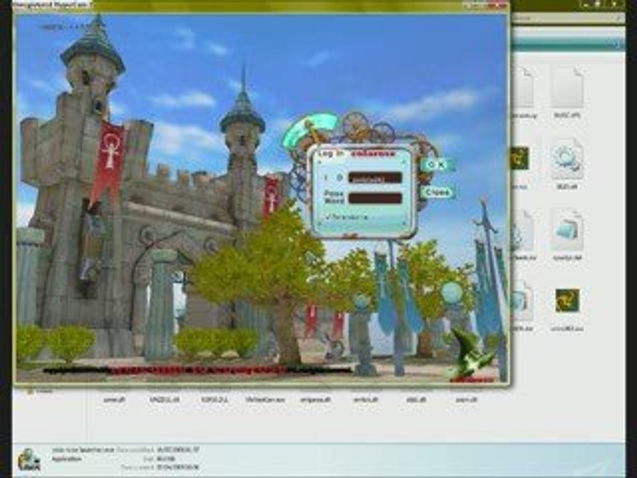The width and height of the screenshot is (637, 478).
Task: Click the OK button beside the login dialog
Action: pos(437,165)
